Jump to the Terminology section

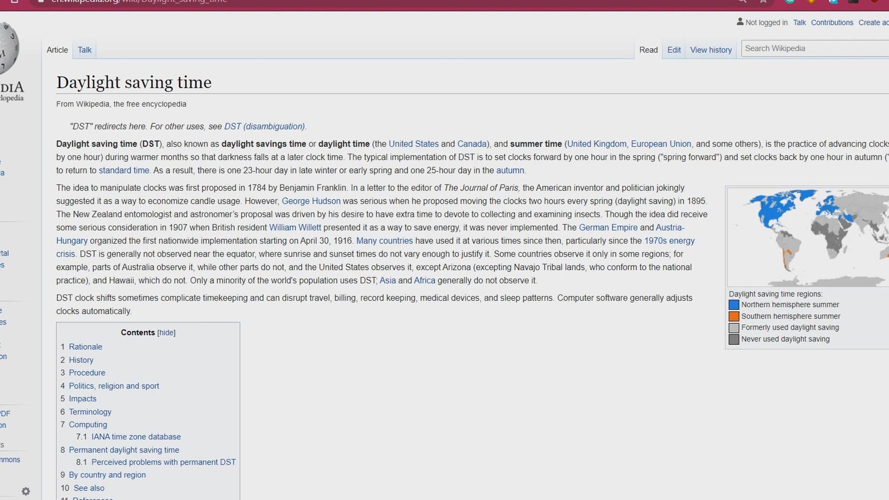[x=90, y=412]
